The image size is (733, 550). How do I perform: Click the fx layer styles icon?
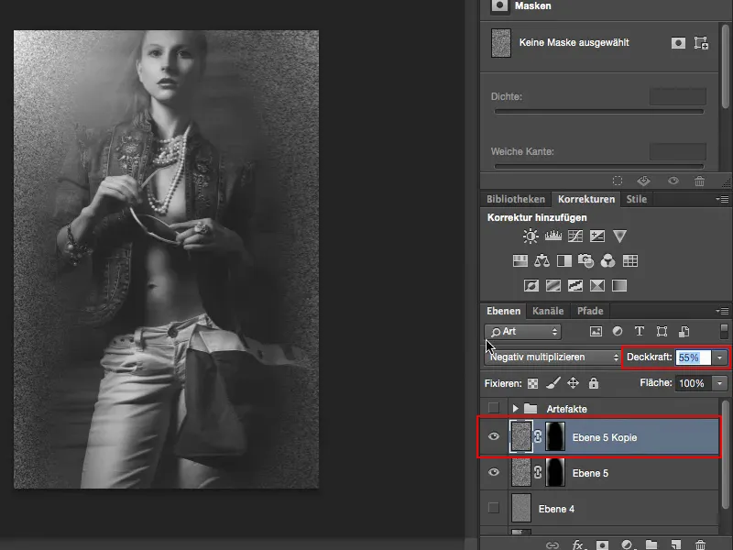coord(577,544)
